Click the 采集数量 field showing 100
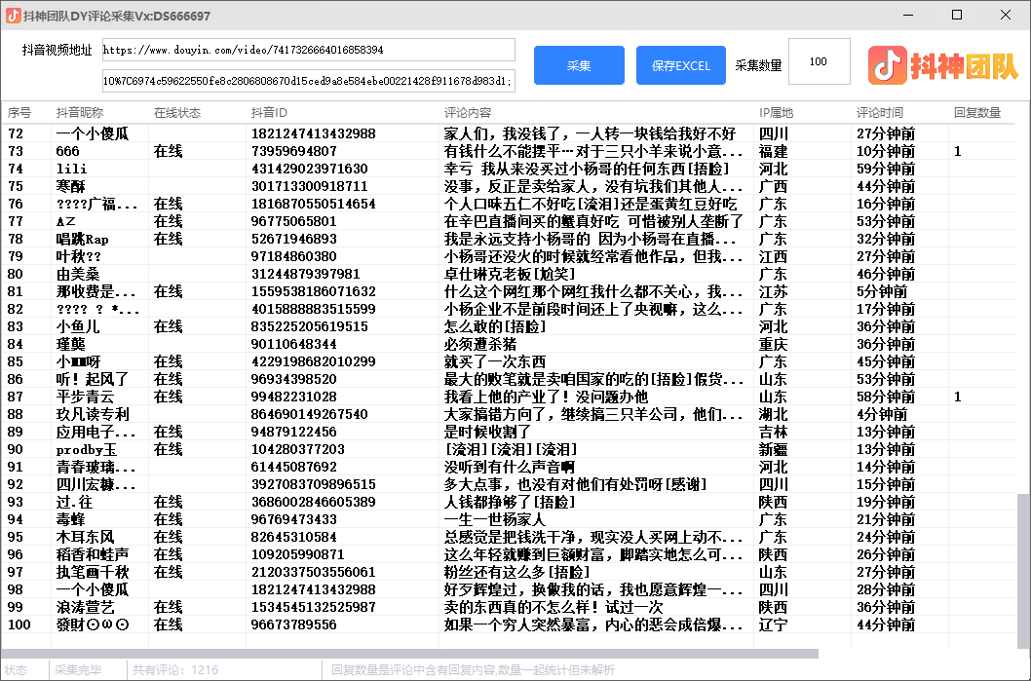This screenshot has height=681, width=1031. (x=819, y=62)
